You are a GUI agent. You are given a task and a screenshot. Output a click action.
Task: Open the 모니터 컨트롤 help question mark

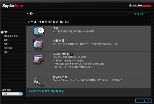point(72,54)
